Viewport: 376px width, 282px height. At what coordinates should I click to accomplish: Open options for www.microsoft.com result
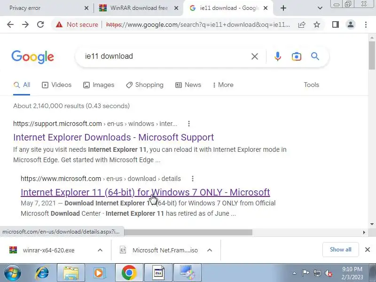pyautogui.click(x=193, y=179)
